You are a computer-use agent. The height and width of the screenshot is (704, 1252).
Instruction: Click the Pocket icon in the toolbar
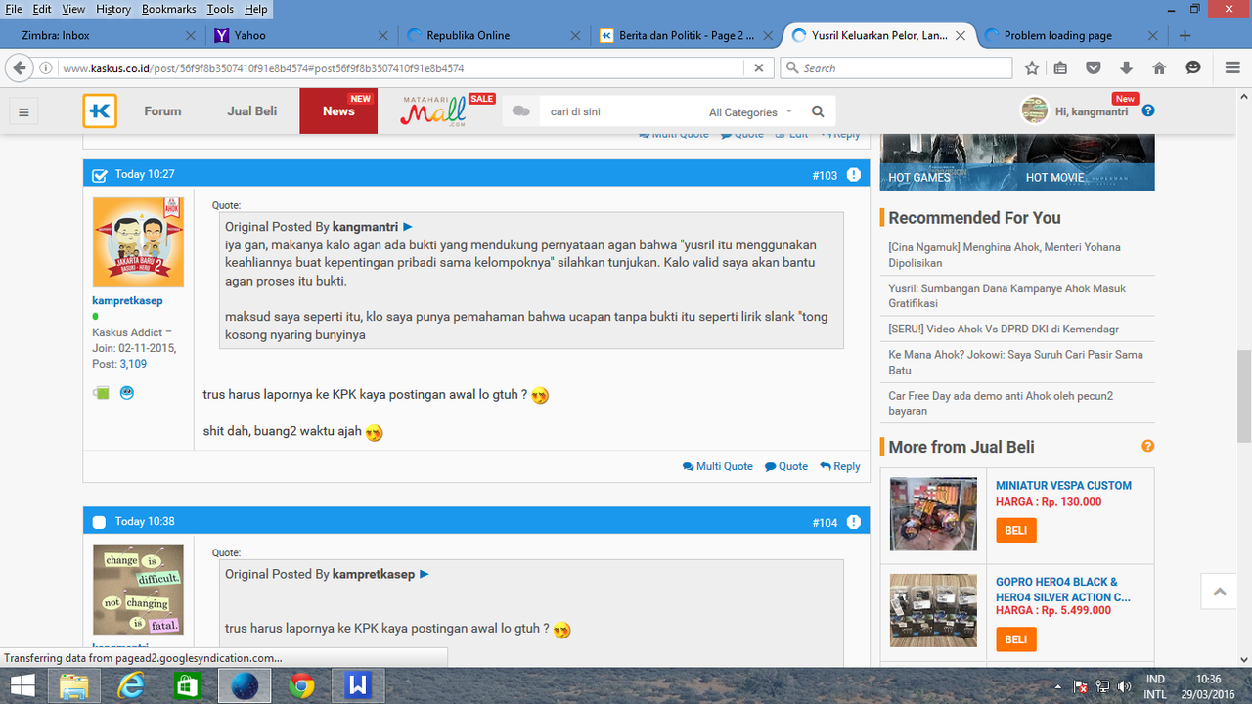pos(1094,68)
